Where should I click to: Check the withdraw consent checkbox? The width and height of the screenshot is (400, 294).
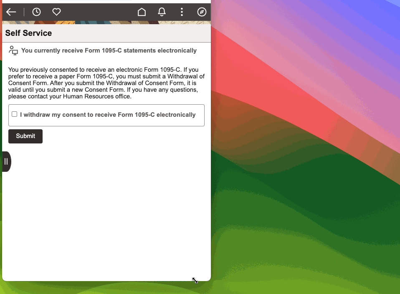tap(15, 114)
